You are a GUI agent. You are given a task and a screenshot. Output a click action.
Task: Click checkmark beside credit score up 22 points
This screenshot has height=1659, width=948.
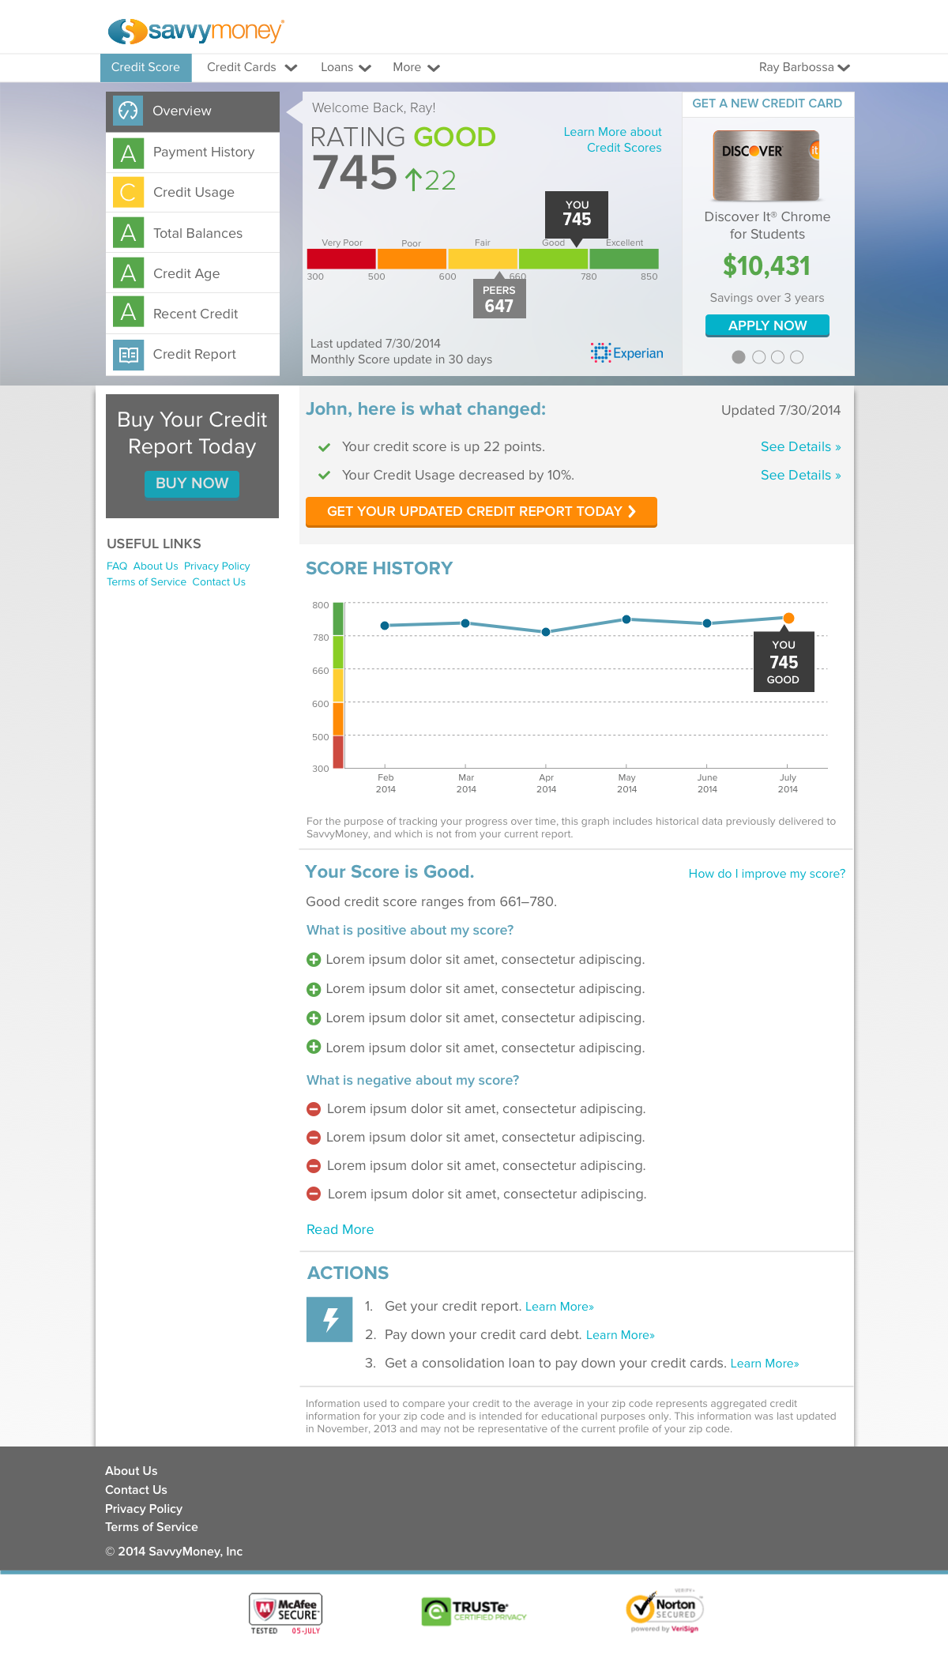tap(324, 447)
